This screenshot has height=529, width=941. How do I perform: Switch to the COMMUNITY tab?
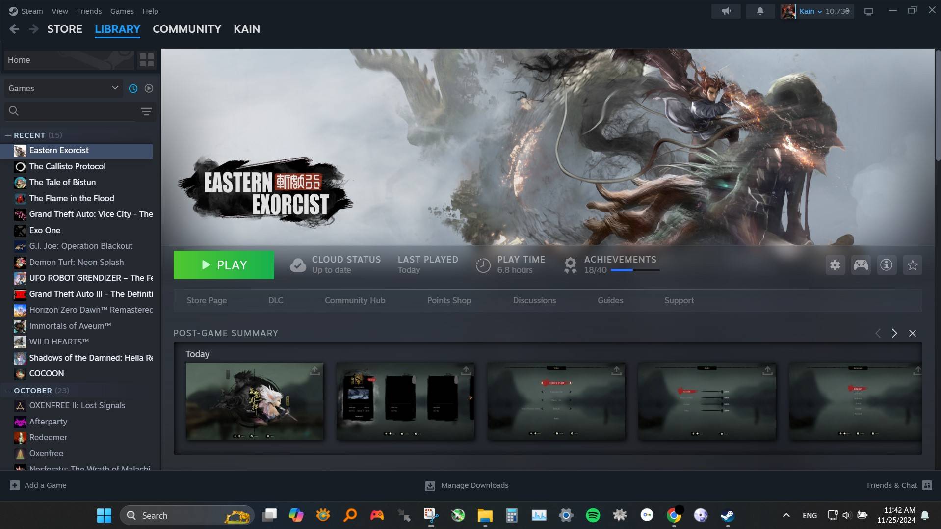pyautogui.click(x=187, y=29)
